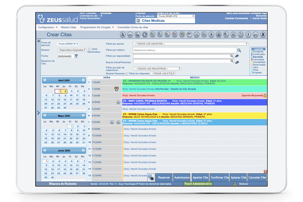Click next month arrow on Abril 2020 calendar
This screenshot has width=303, height=202.
pyautogui.click(x=83, y=80)
